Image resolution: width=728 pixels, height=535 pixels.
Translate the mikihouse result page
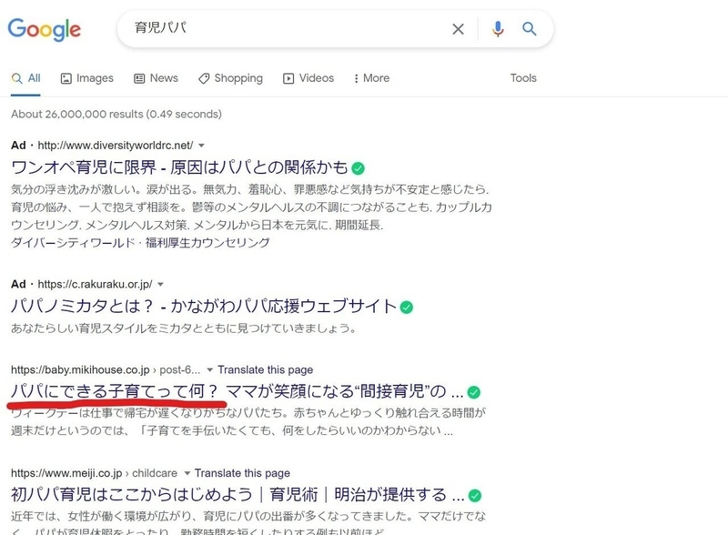pos(265,370)
